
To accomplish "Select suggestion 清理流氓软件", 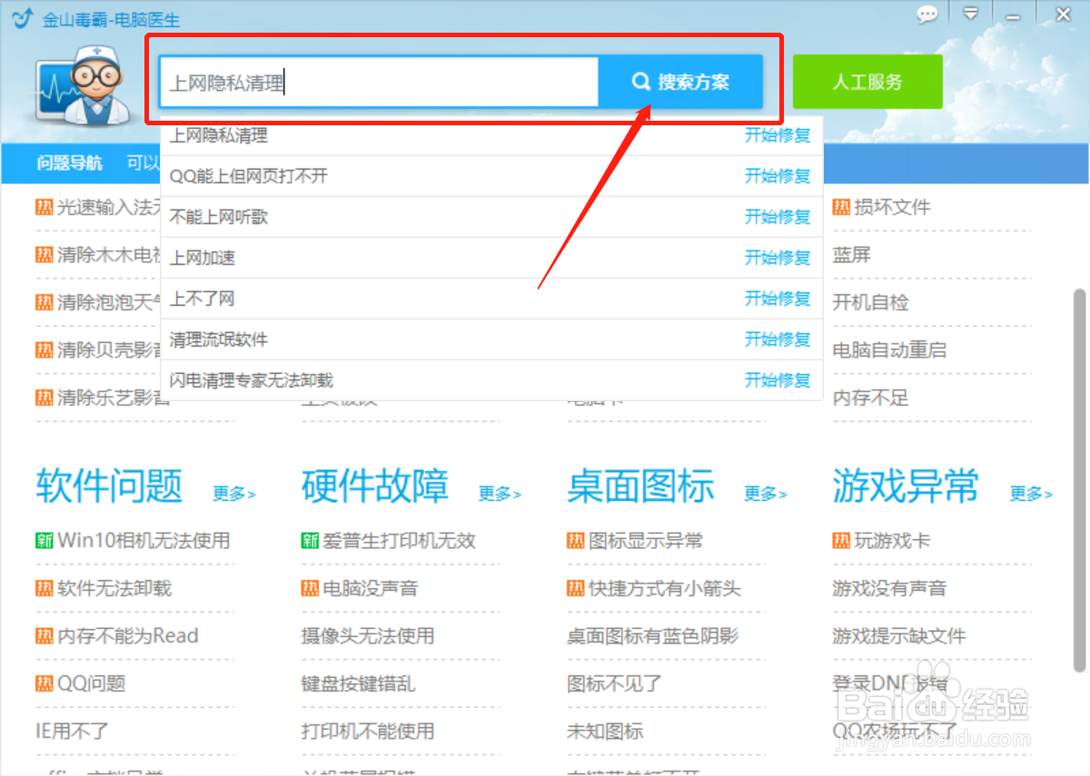I will click(219, 339).
